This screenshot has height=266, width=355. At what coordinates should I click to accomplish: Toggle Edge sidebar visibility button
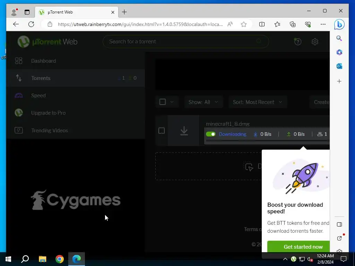(x=339, y=224)
